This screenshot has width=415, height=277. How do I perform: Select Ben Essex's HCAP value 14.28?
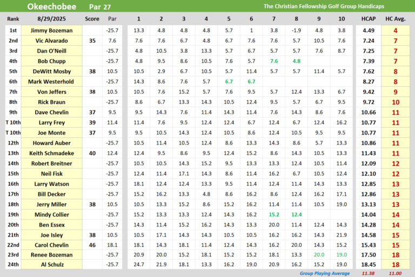369,225
